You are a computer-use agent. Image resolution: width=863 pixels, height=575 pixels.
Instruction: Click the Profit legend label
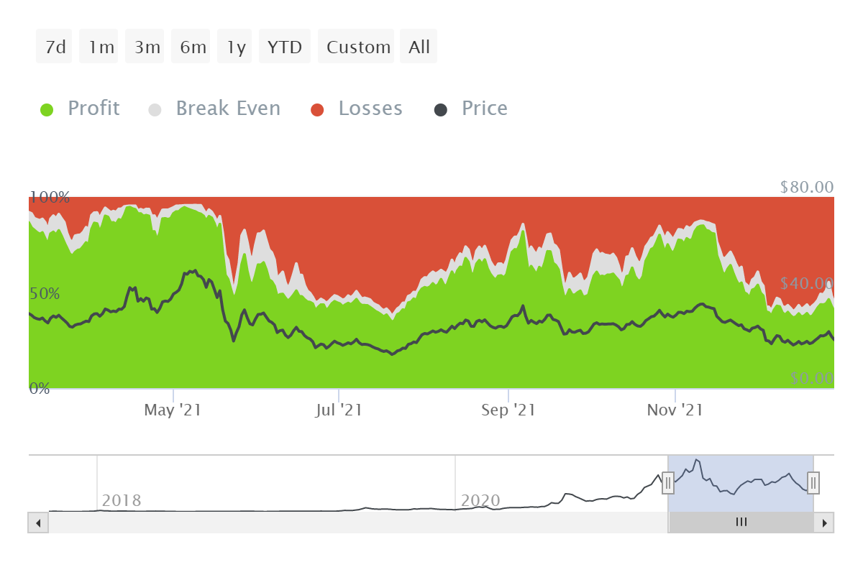point(93,109)
